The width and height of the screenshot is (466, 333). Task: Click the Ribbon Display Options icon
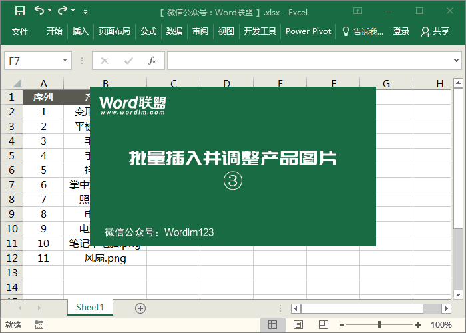(x=358, y=11)
